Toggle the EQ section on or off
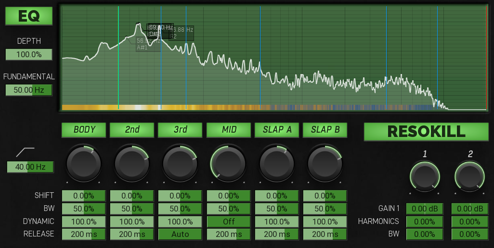 coord(29,16)
